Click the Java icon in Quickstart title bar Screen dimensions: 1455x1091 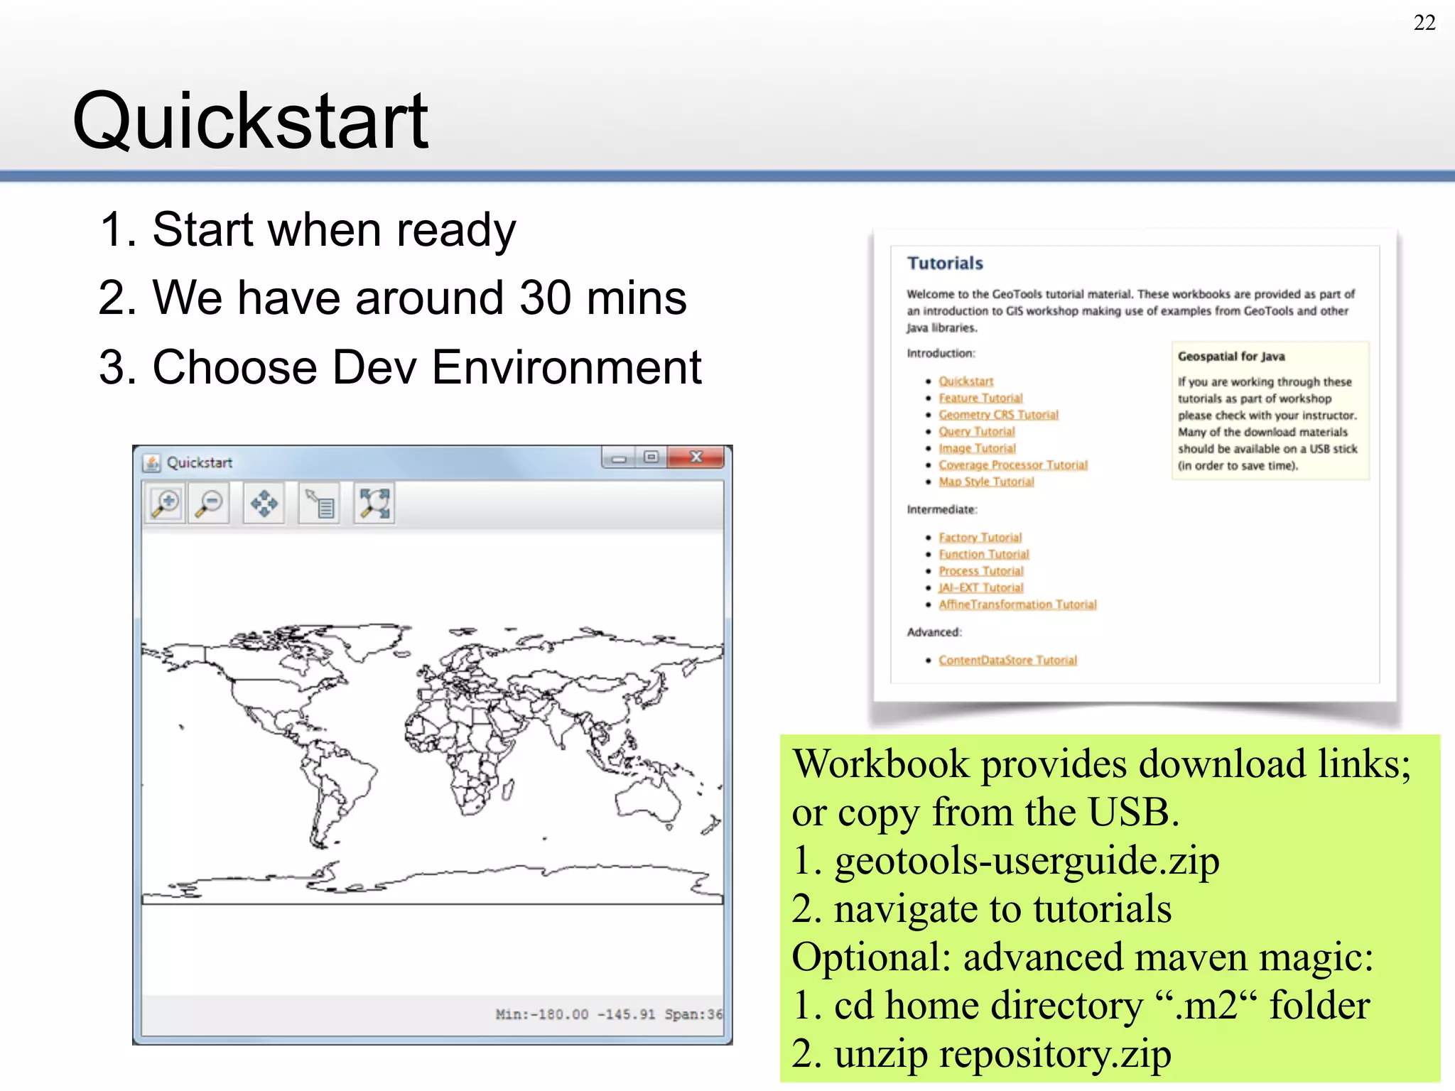click(151, 462)
